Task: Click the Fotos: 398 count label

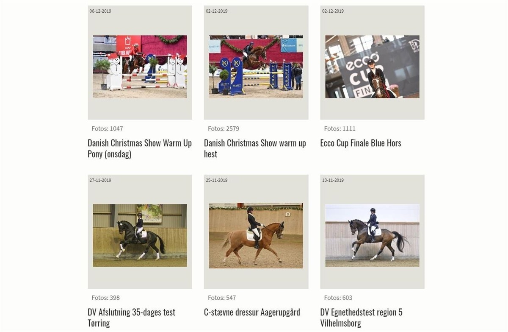Action: coord(105,298)
